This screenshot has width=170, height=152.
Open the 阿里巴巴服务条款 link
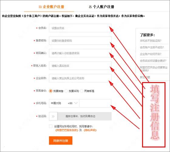coord(67,130)
